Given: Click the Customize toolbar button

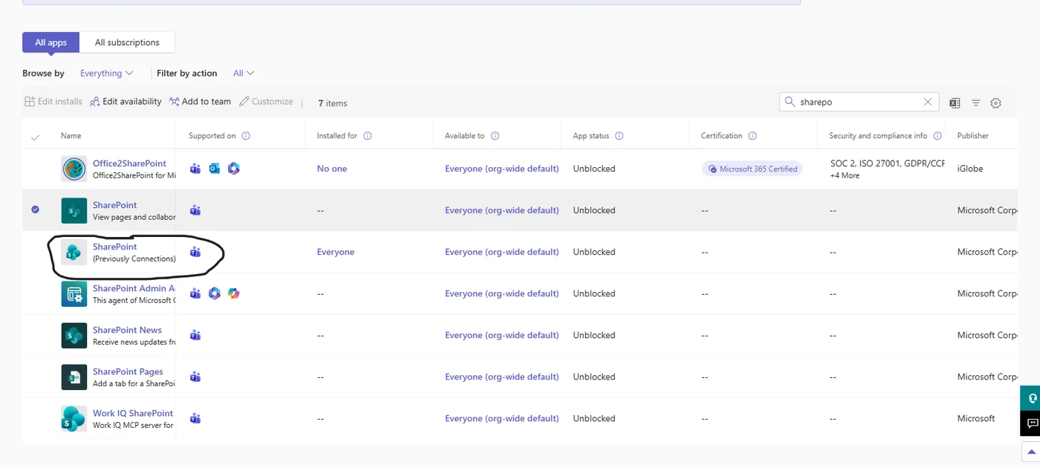Looking at the screenshot, I should (x=266, y=102).
